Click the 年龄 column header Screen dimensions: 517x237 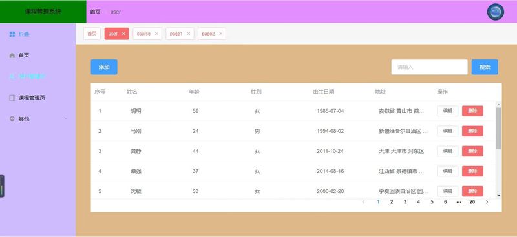tap(194, 92)
